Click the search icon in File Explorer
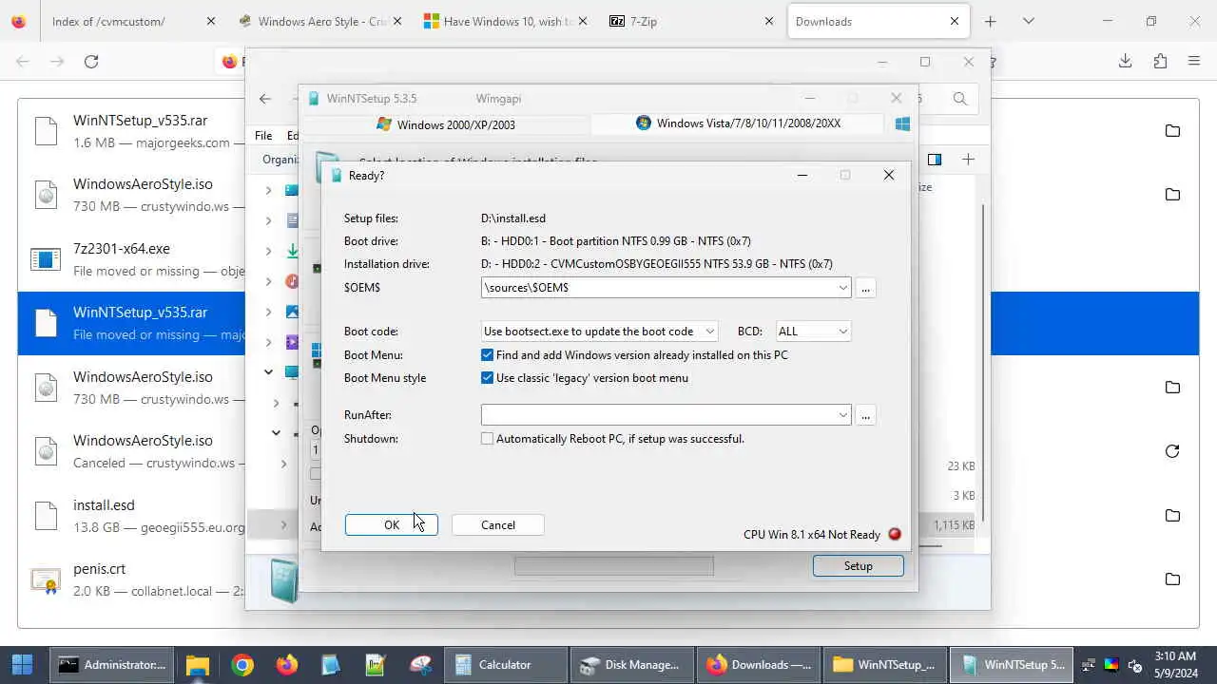 tap(959, 98)
